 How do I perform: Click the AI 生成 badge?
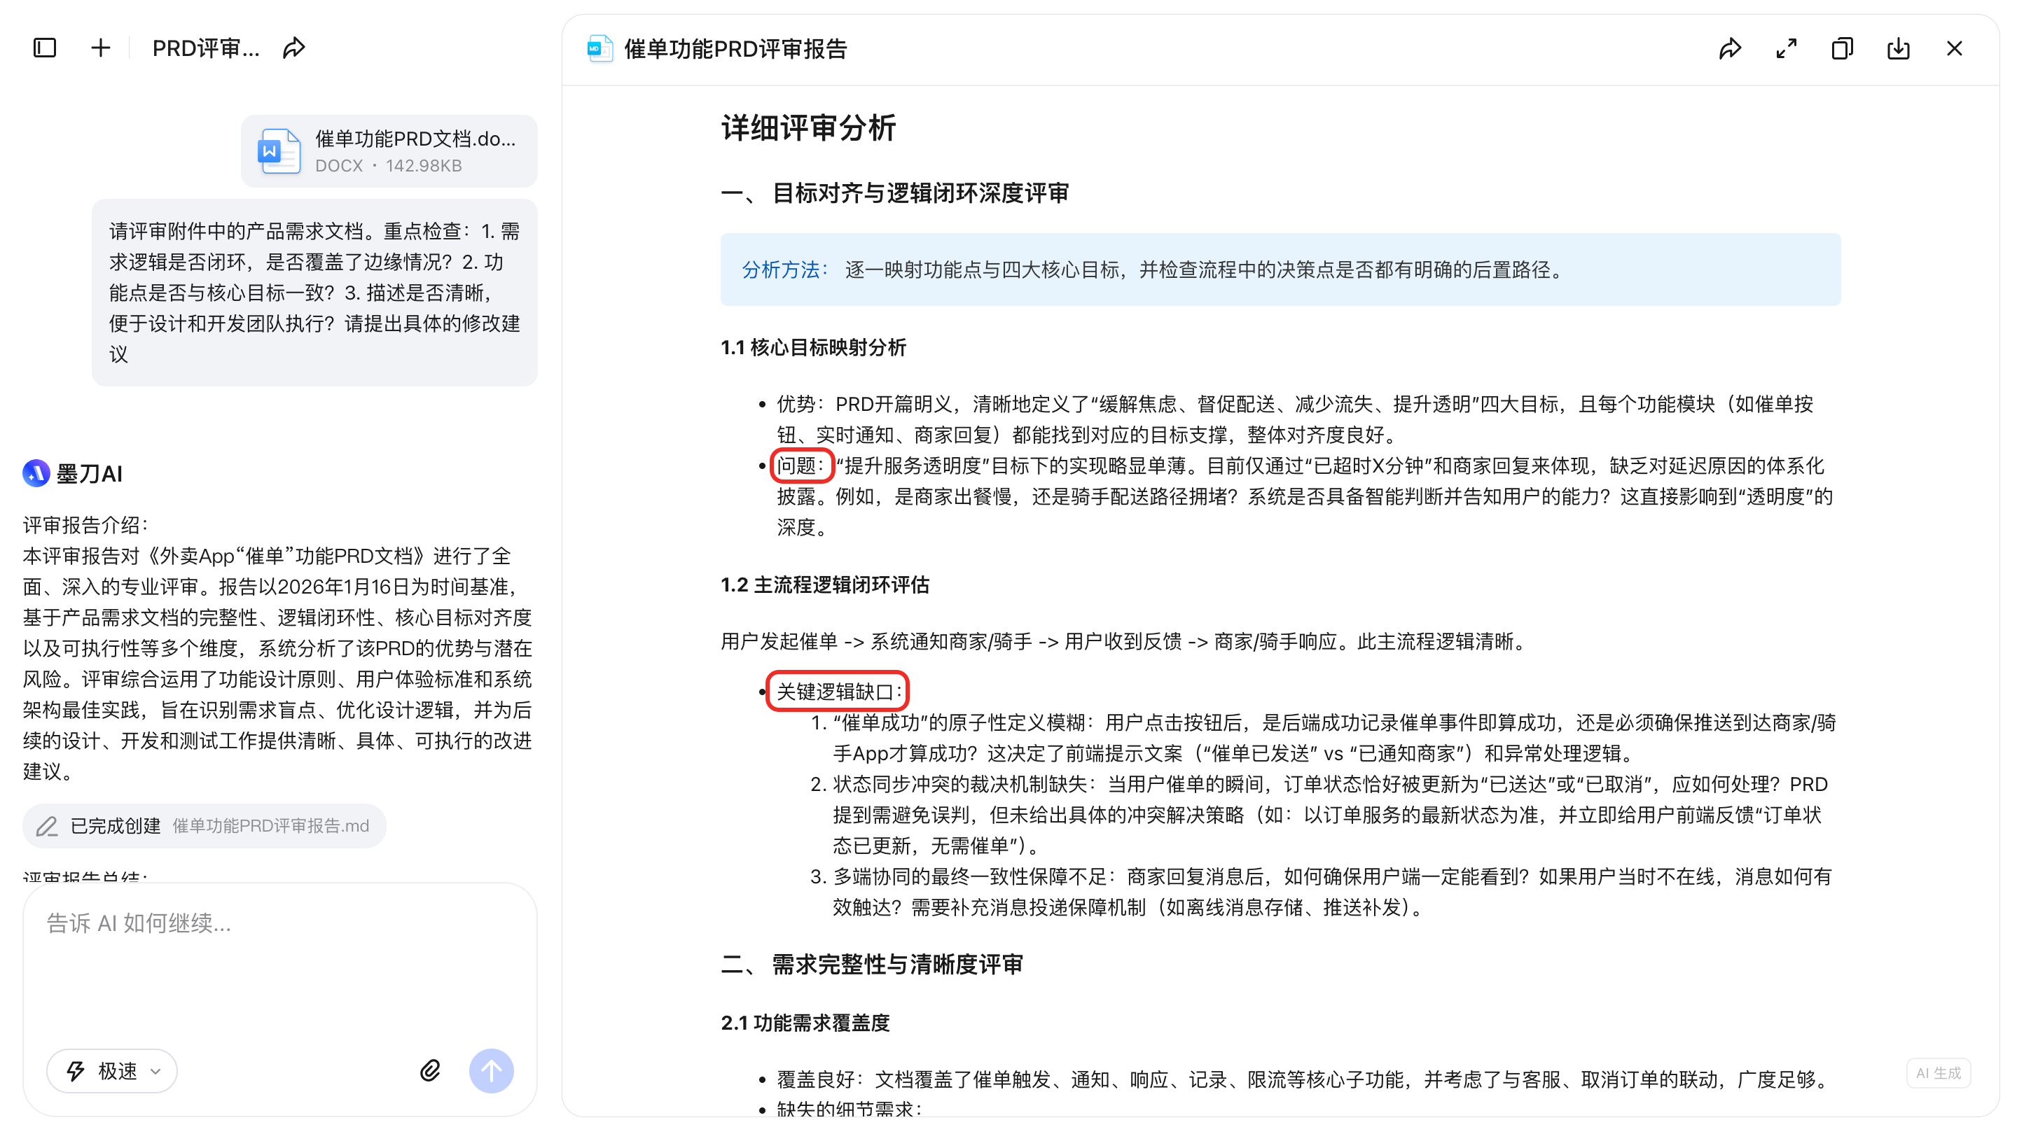click(x=1938, y=1073)
